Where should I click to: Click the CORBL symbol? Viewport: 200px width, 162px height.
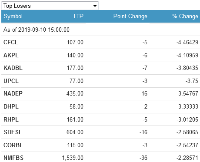[x=13, y=145]
